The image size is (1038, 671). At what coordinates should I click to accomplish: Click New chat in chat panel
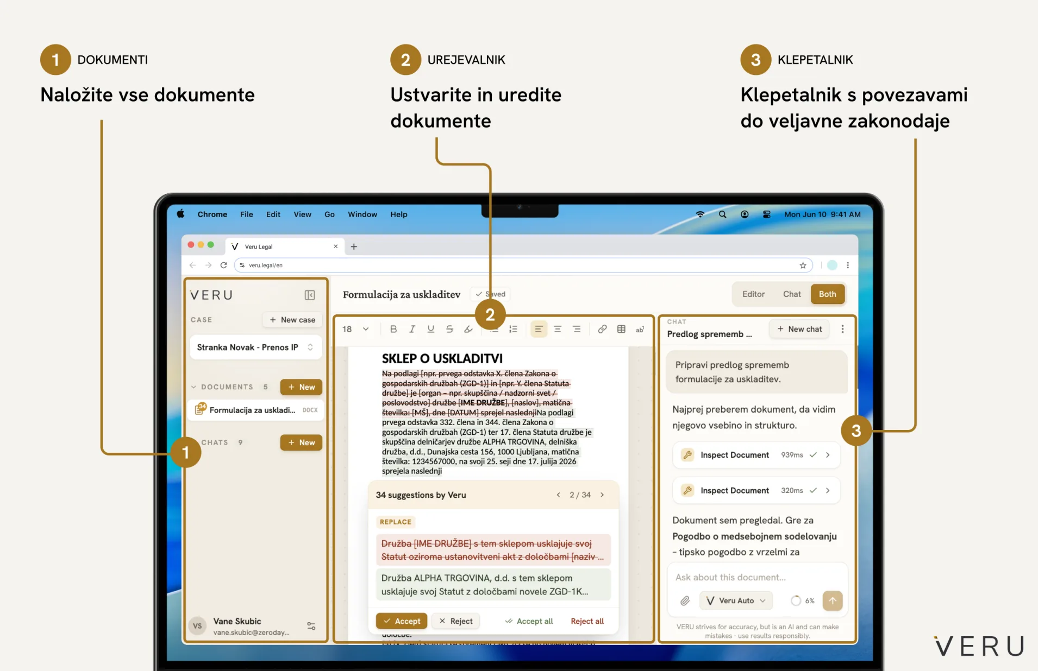(x=799, y=329)
